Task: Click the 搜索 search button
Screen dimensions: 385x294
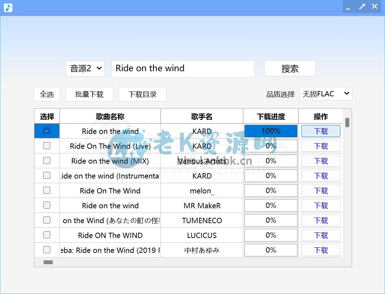Action: tap(290, 68)
